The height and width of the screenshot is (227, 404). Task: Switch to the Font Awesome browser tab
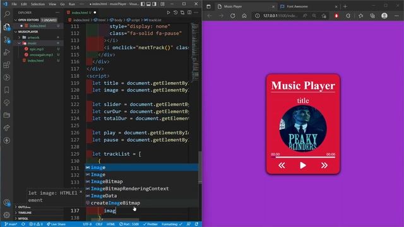(308, 6)
